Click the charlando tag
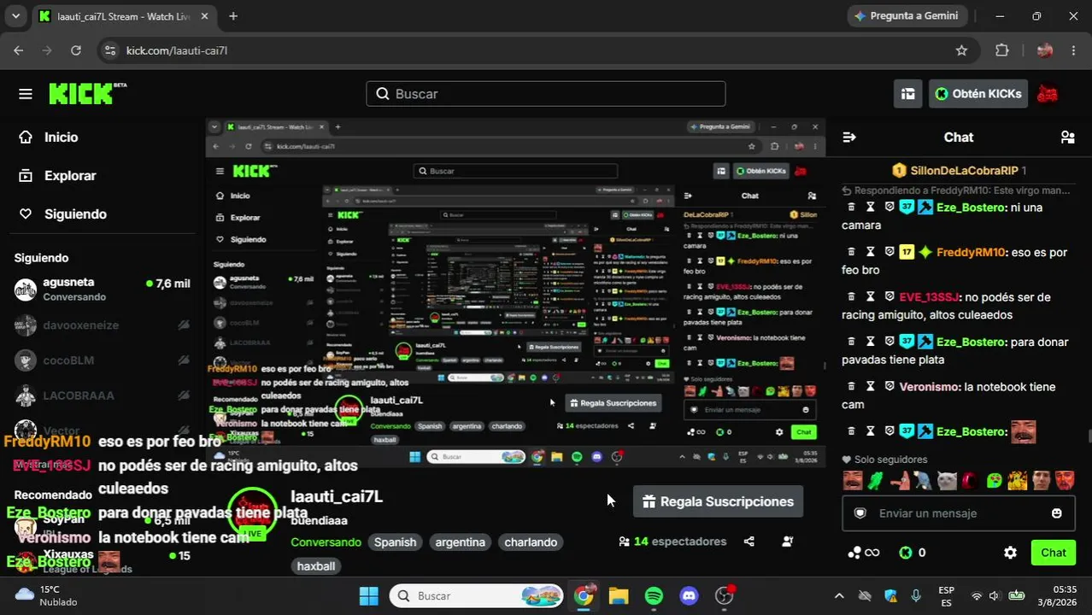Image resolution: width=1092 pixels, height=615 pixels. pyautogui.click(x=531, y=542)
